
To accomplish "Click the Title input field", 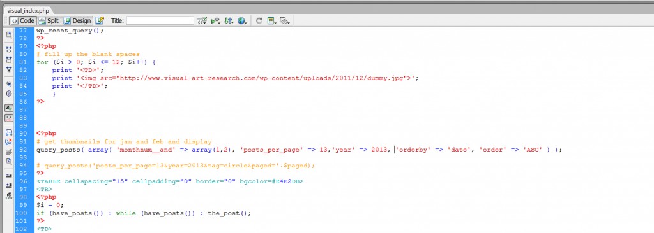I will [160, 20].
